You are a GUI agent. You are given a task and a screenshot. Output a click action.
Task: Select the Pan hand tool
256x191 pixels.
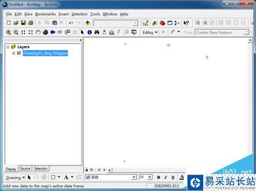coord(38,32)
